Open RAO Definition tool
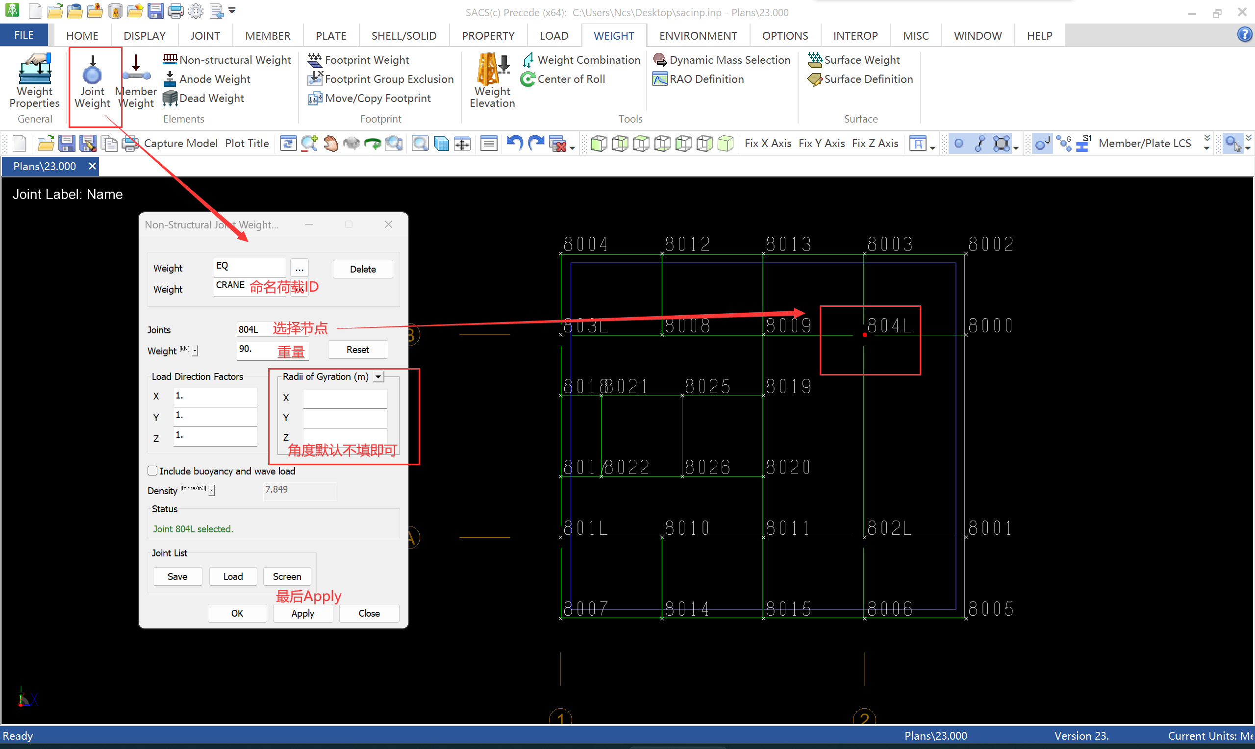Screen dimensions: 1255x749 click(x=699, y=79)
